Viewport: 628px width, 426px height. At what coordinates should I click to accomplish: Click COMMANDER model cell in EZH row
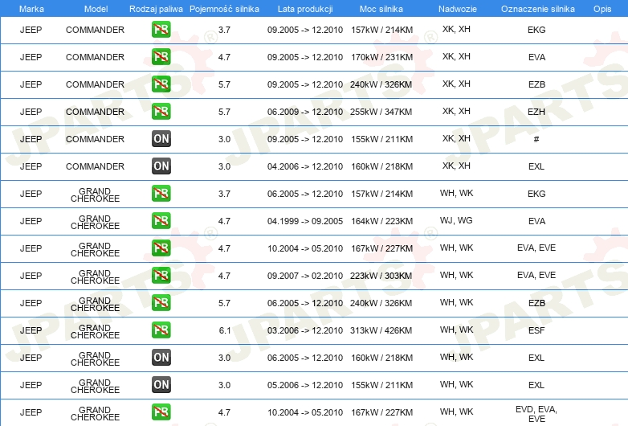tap(95, 112)
